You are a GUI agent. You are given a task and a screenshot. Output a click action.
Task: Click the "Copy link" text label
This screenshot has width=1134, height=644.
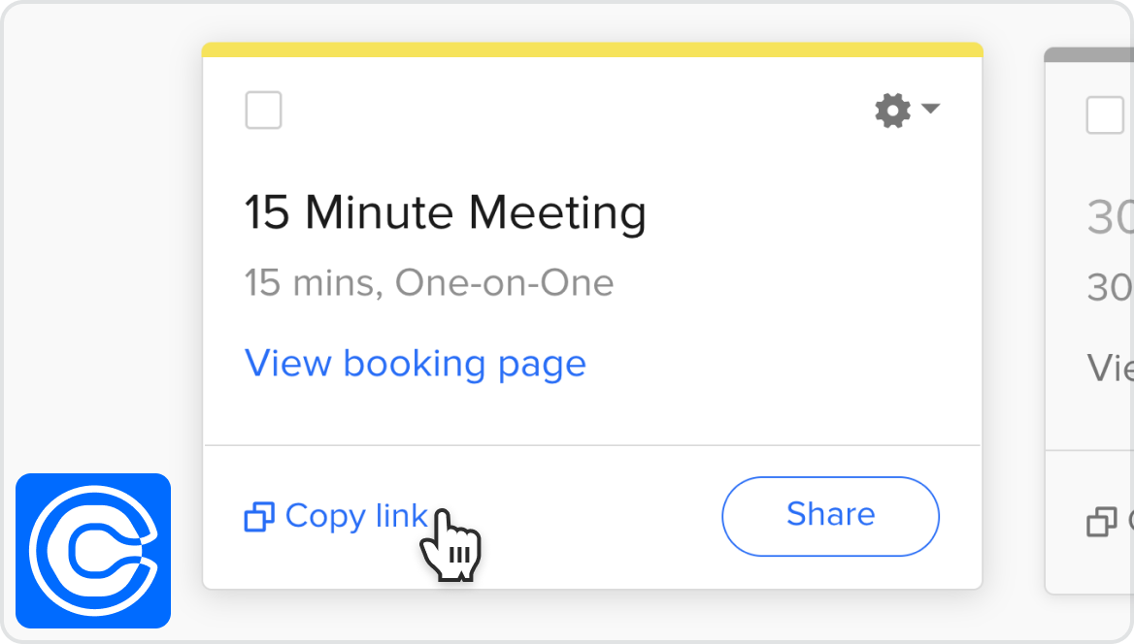[355, 516]
